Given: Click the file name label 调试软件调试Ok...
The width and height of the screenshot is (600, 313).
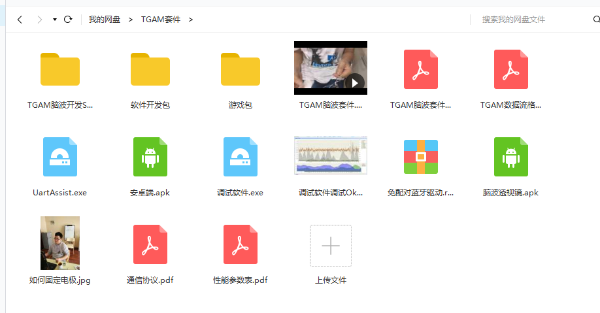Looking at the screenshot, I should pyautogui.click(x=331, y=193).
